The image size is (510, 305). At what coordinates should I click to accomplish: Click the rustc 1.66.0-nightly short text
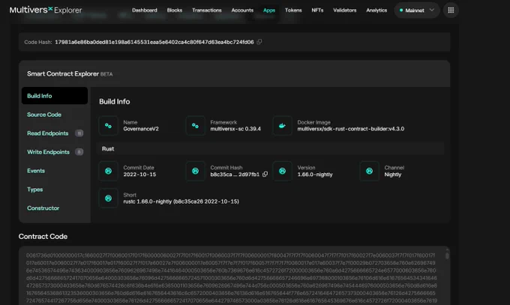(181, 202)
